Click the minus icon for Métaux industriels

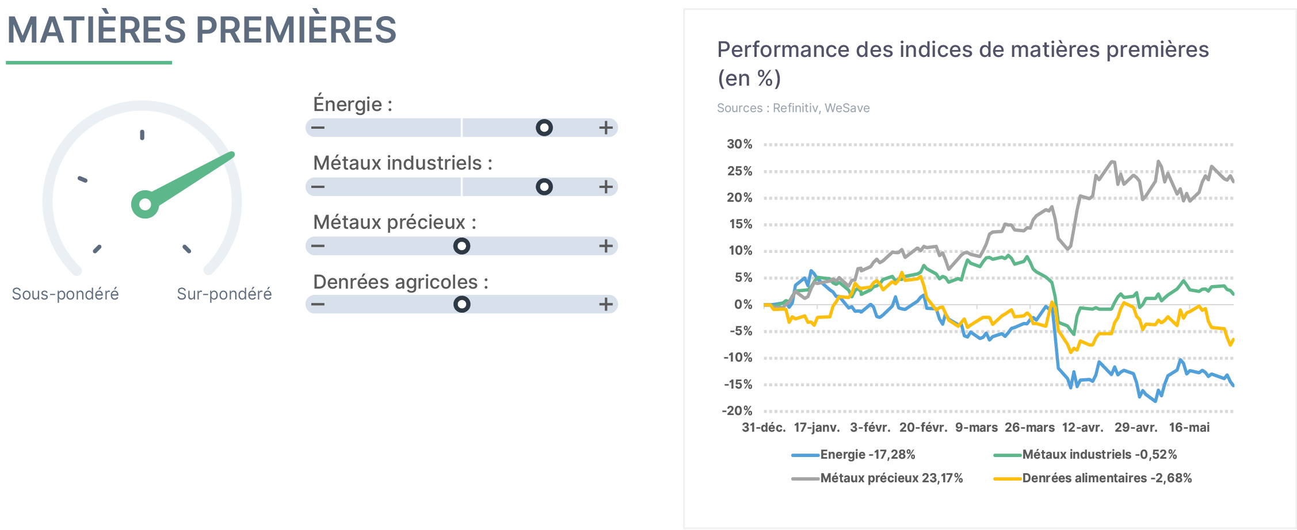[318, 187]
